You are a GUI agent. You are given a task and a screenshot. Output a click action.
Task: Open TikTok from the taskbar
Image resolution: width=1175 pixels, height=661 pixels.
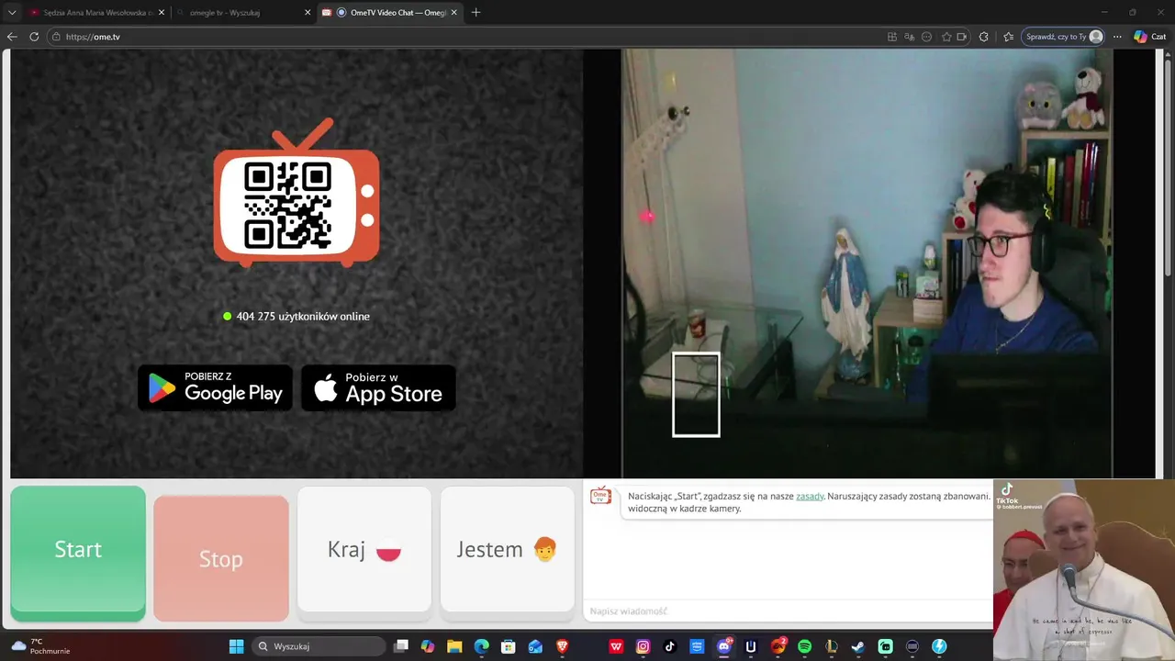tap(670, 646)
